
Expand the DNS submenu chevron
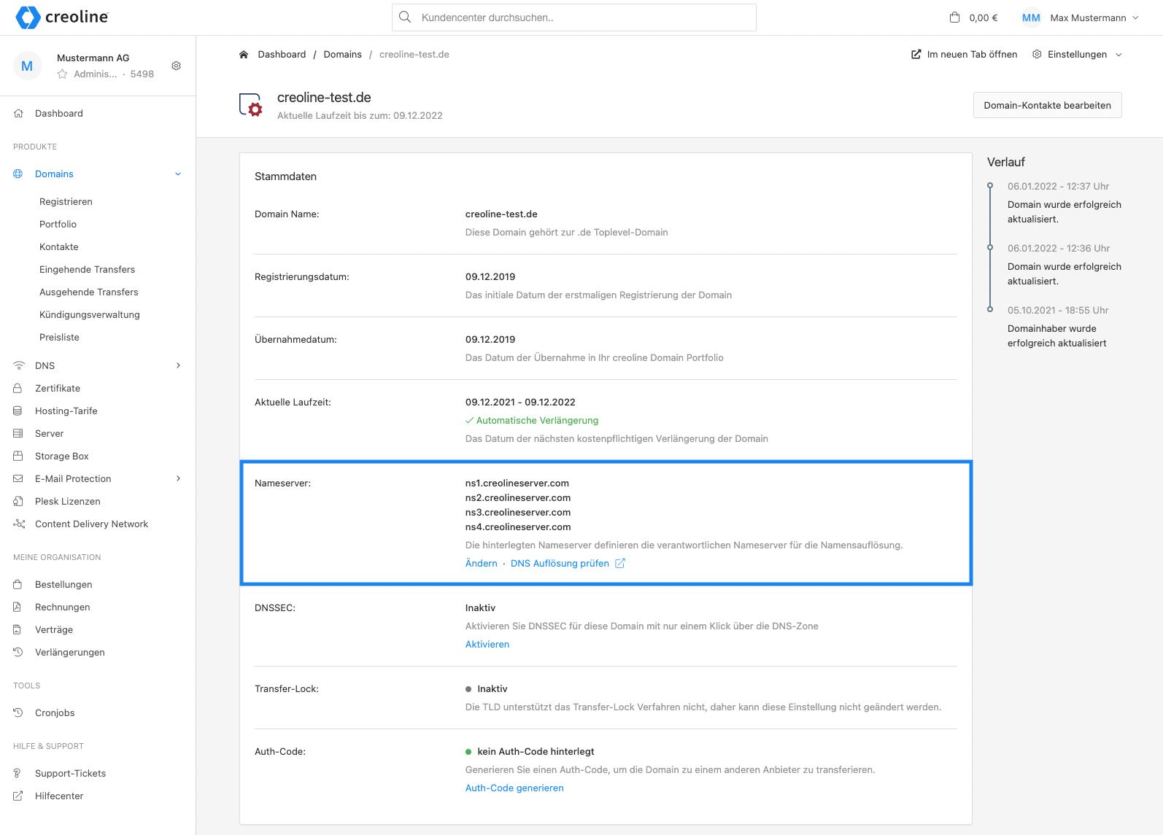[x=178, y=365]
